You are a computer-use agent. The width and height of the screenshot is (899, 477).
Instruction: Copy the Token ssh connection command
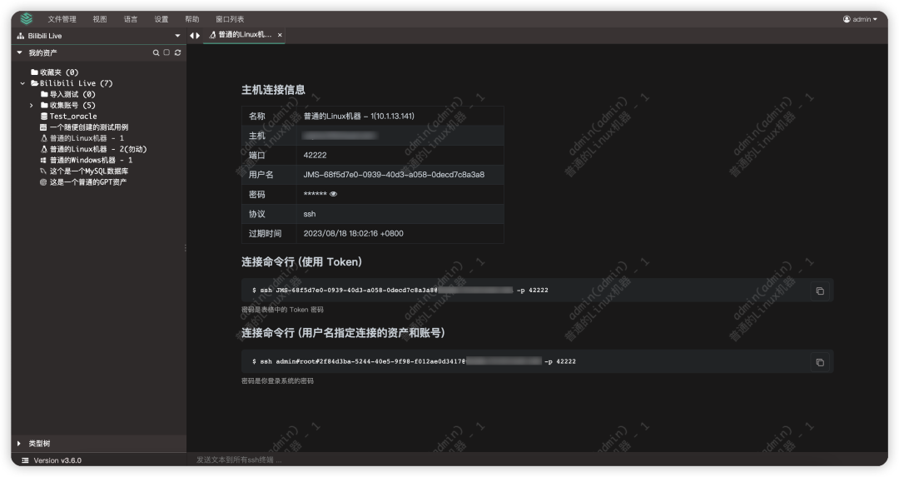[x=820, y=291]
